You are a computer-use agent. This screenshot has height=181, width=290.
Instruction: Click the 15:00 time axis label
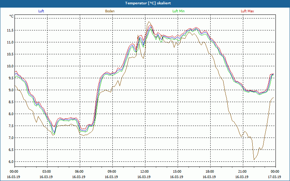177,172
